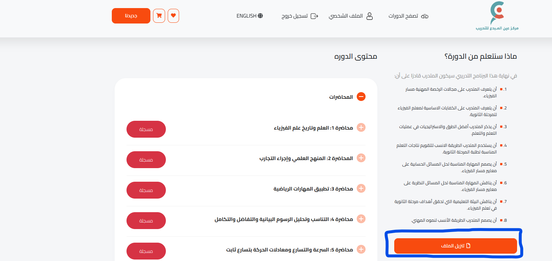Expand lecture 1 العلم وتاريخ علم الفيزياء
This screenshot has width=552, height=261.
pyautogui.click(x=361, y=128)
